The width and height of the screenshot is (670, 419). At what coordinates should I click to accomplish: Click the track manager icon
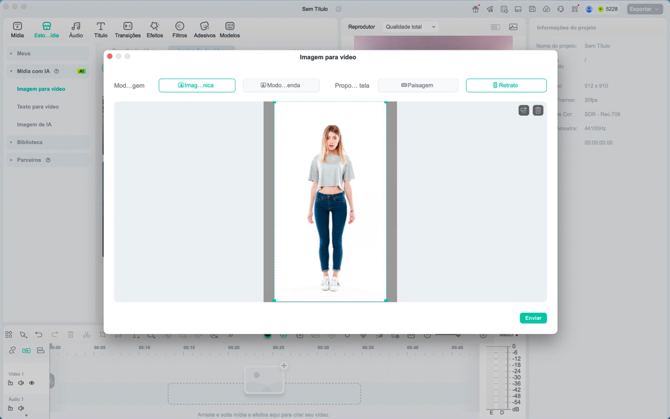tap(41, 350)
